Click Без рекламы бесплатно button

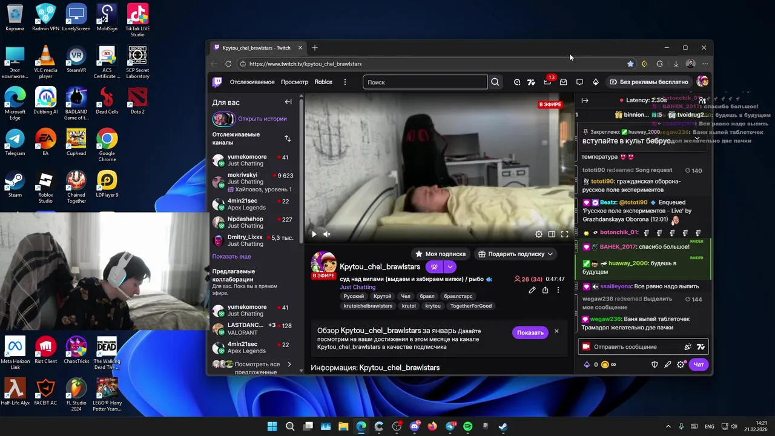[650, 82]
